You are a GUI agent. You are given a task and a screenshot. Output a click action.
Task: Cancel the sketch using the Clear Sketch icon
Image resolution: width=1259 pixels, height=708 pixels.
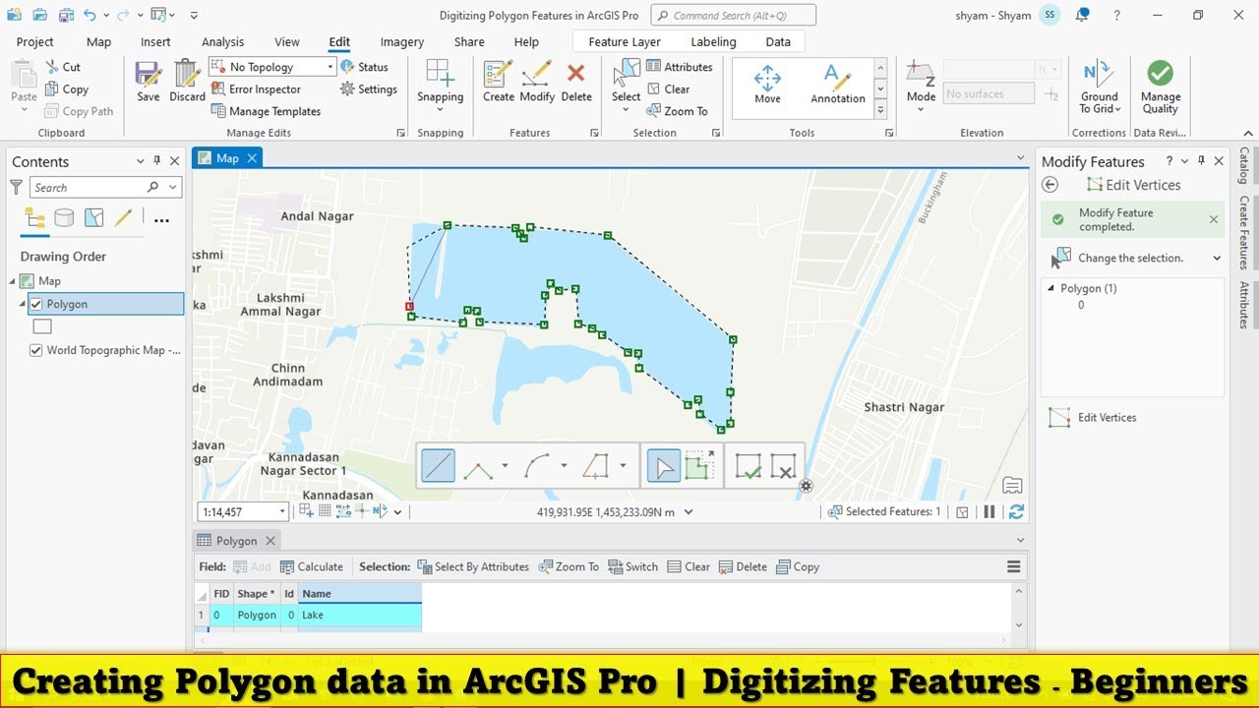click(783, 465)
